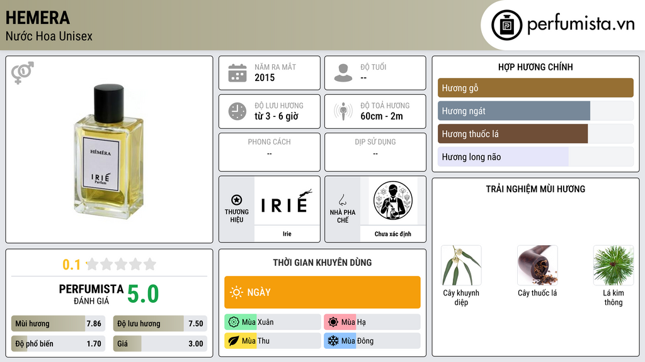Click the Cây khuynh diệp note image
This screenshot has height=362, width=645.
click(x=461, y=266)
